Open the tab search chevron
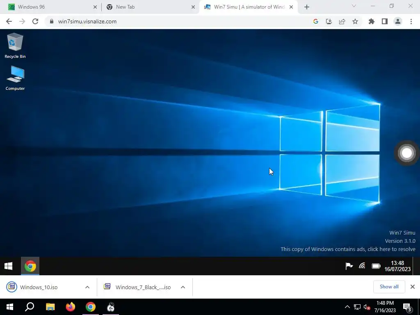420x315 pixels. click(x=354, y=6)
